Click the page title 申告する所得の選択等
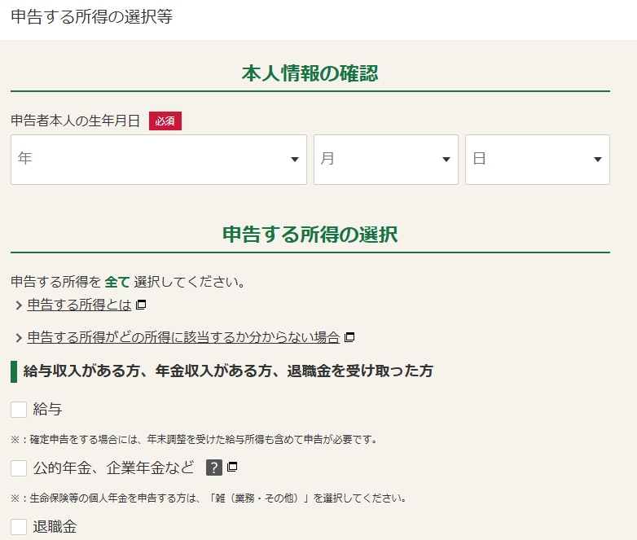Screen dimensions: 637x540 tap(92, 16)
